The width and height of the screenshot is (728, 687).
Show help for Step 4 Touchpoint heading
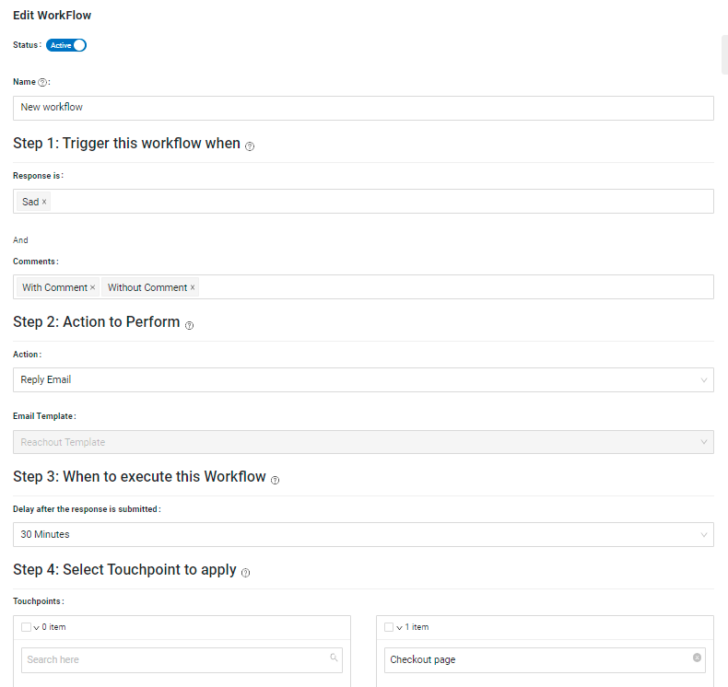(246, 573)
